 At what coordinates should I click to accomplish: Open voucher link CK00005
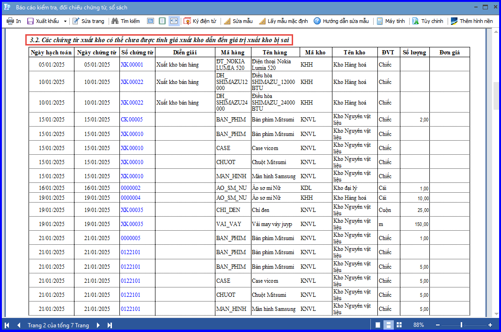(x=132, y=119)
